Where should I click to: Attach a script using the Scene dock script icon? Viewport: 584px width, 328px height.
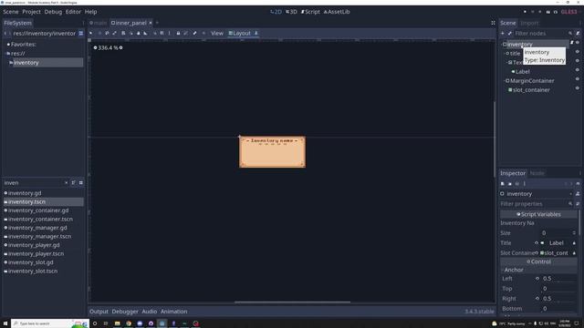pos(578,34)
